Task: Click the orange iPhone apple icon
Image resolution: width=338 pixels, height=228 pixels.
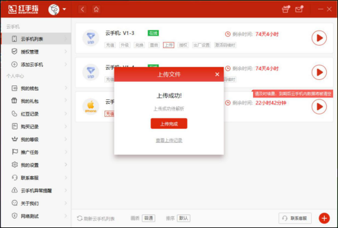Action: tap(91, 106)
